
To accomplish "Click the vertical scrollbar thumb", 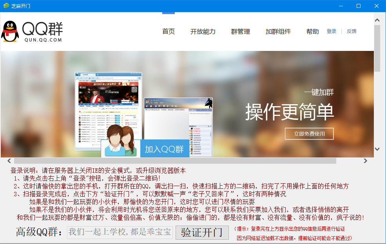I will pos(377,48).
